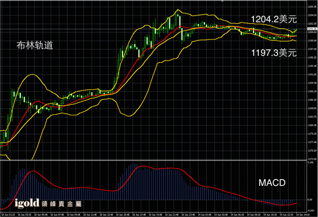Click the 1205.95 top price axis label
318x217 pixels.
(x=312, y=7)
